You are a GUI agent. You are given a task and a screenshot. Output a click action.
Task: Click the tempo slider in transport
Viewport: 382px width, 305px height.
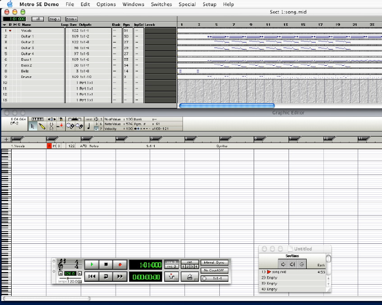coord(67,278)
